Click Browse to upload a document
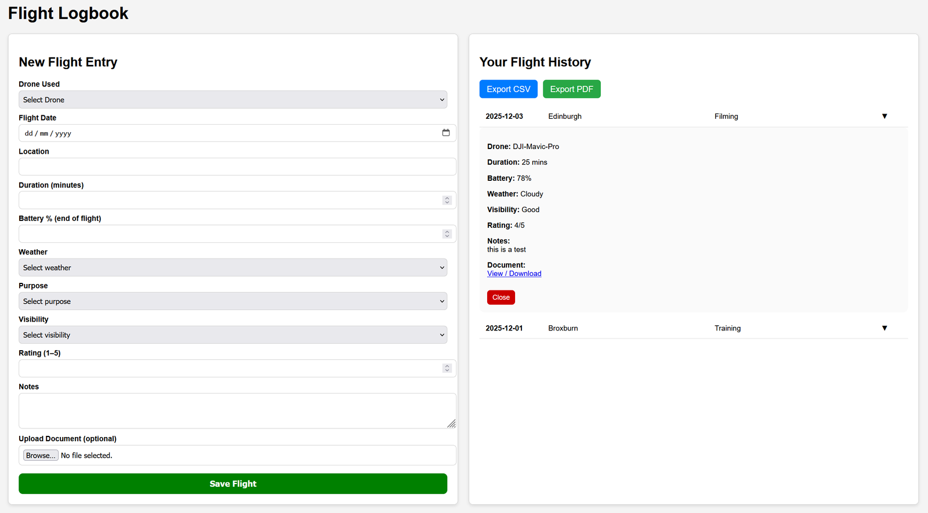This screenshot has width=928, height=513. 41,456
